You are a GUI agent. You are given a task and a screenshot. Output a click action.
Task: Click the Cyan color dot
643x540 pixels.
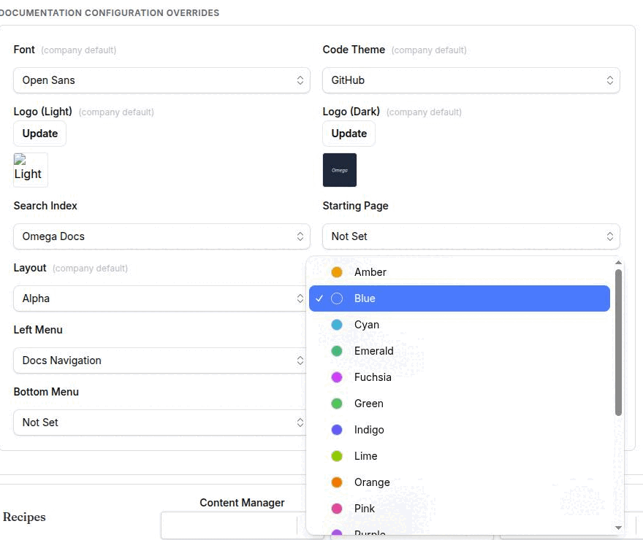(x=337, y=325)
